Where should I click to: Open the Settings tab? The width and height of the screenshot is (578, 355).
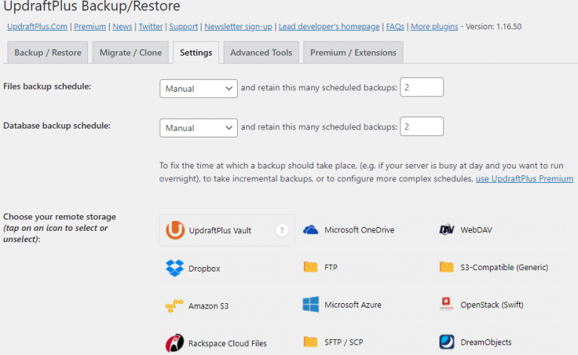(196, 53)
